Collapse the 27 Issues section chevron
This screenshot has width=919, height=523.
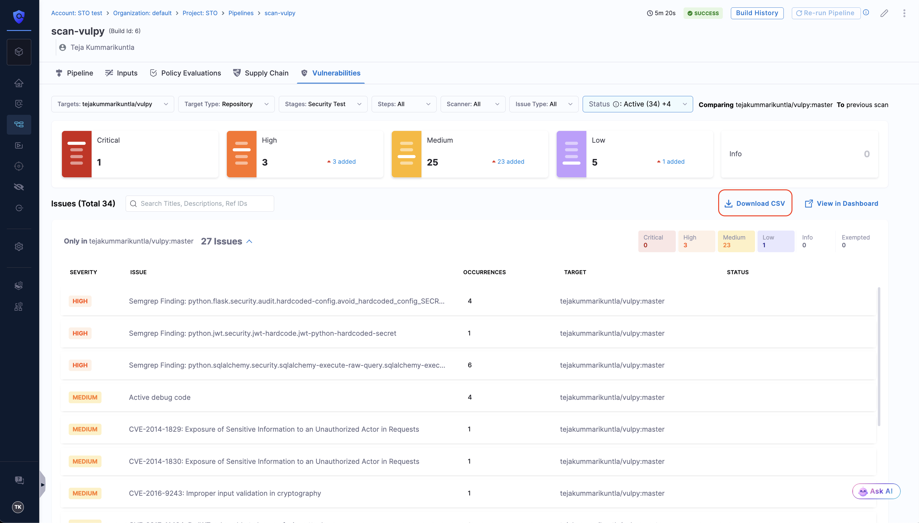pyautogui.click(x=249, y=241)
